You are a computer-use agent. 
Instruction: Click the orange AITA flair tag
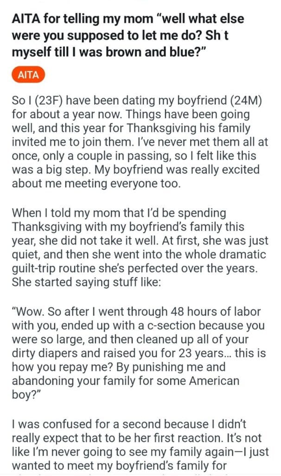pos(28,75)
